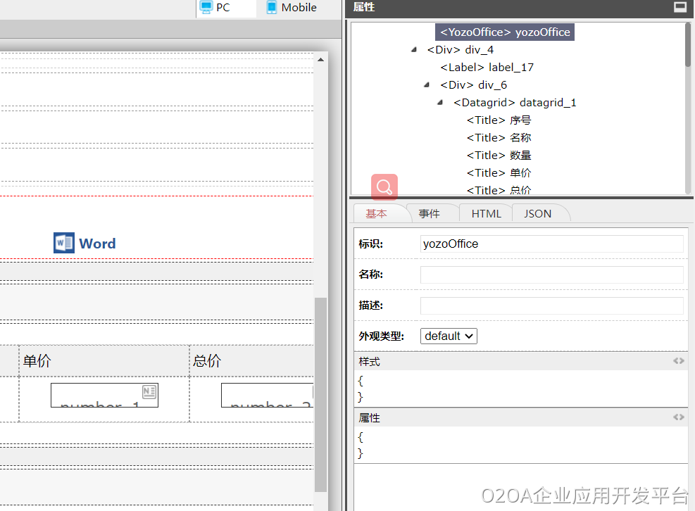Click the PC monitor icon
This screenshot has width=695, height=511.
(206, 8)
